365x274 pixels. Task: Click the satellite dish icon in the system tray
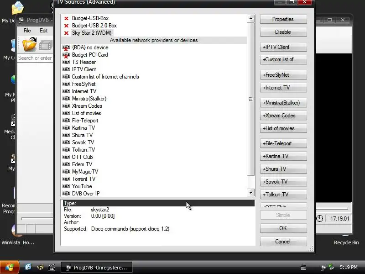click(323, 268)
